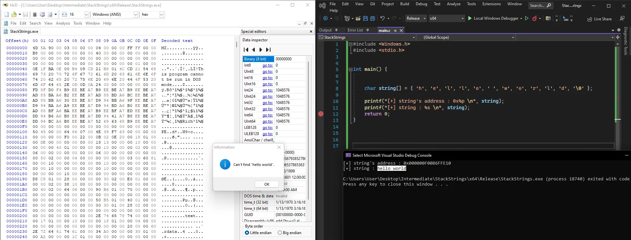Open the Windows (ANSI) charset dropdown
Image resolution: width=631 pixels, height=240 pixels.
[x=136, y=14]
